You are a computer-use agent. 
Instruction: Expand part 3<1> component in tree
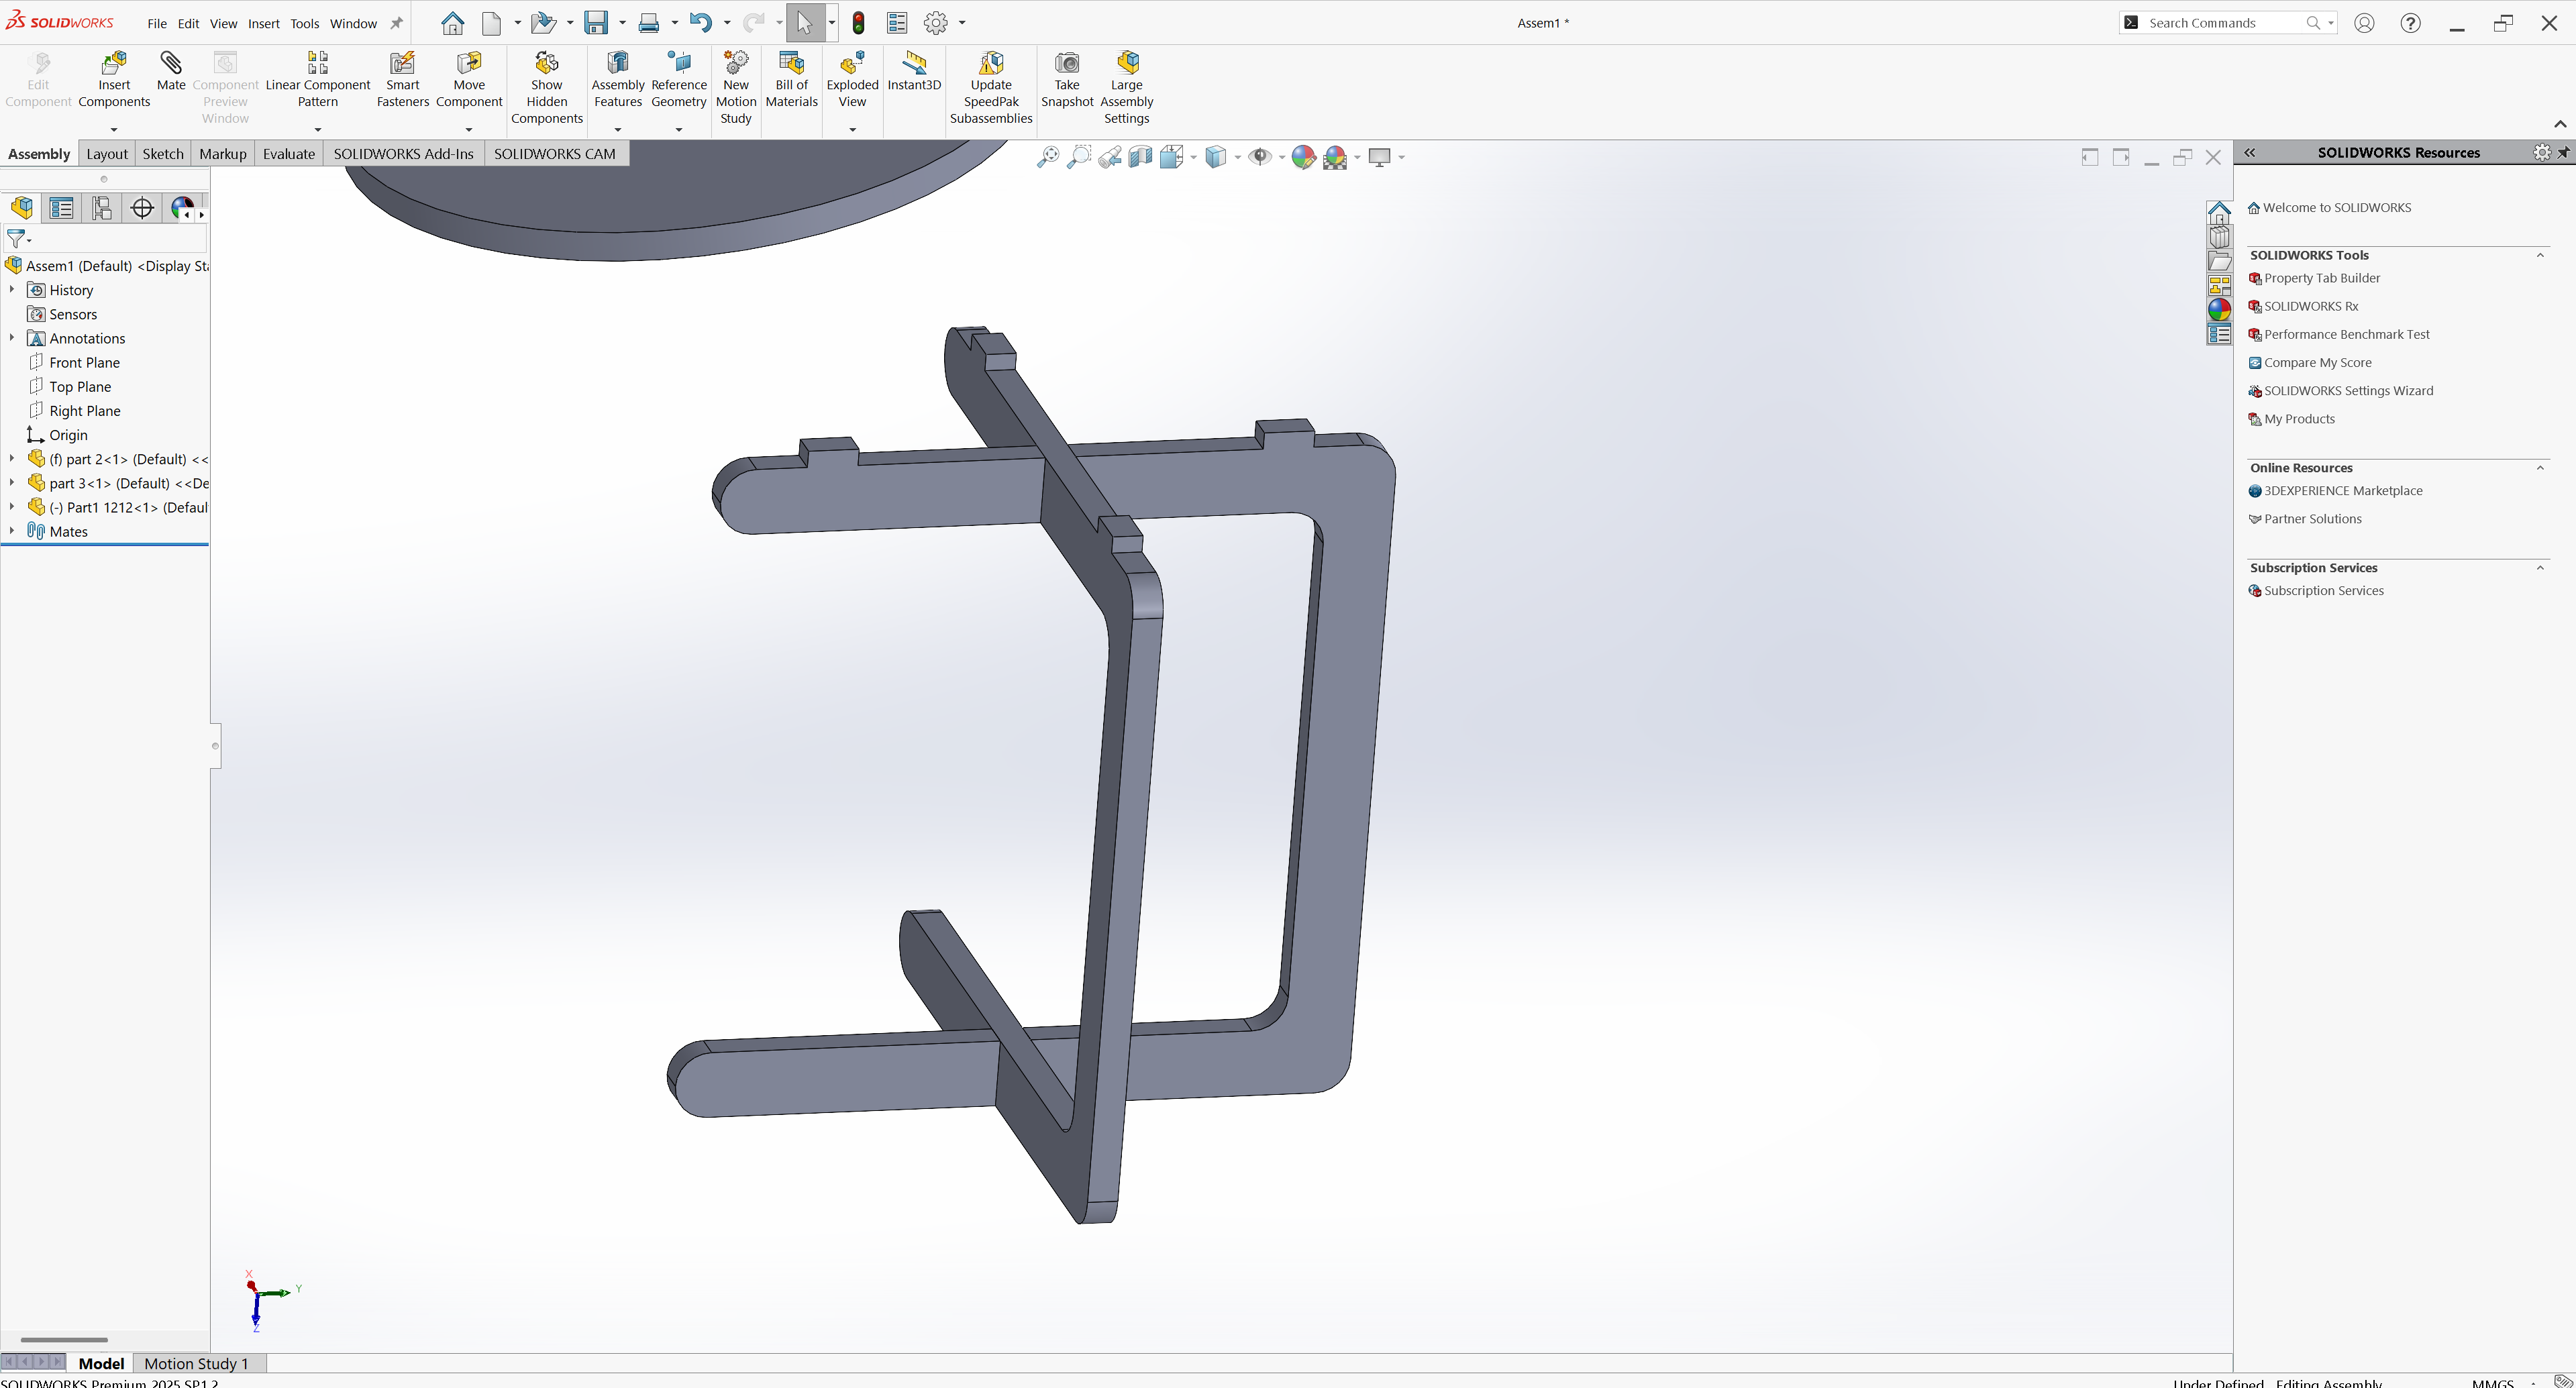[x=12, y=483]
